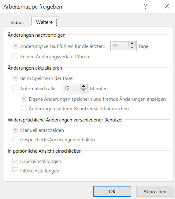Click the help question mark icon
Viewport: 175px width, 199px height.
pyautogui.click(x=145, y=6)
